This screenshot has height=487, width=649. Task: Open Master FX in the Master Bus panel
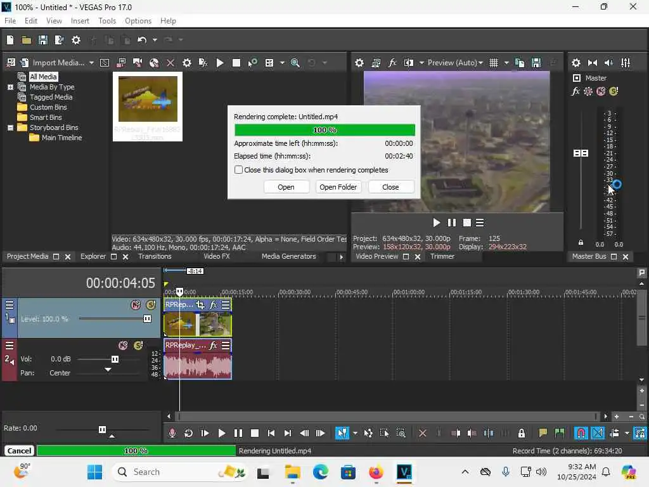click(575, 91)
